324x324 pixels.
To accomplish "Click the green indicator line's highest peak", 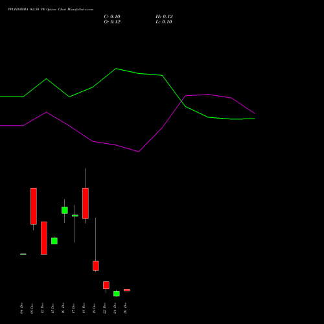I will 116,69.
